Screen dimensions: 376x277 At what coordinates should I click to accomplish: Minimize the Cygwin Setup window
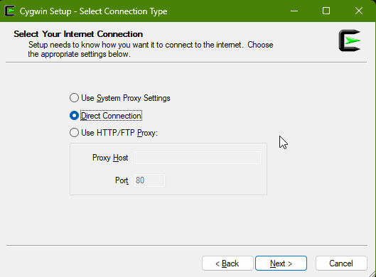294,11
